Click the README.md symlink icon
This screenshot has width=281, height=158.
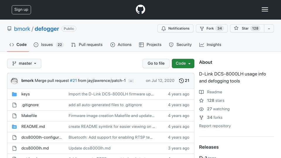point(14,127)
